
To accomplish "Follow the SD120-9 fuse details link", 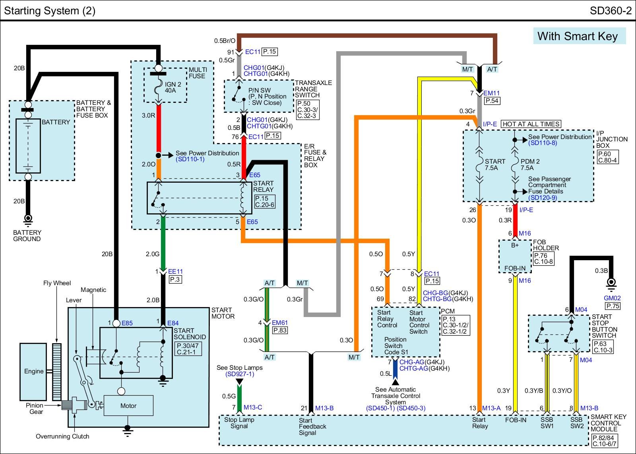I will click(x=543, y=197).
